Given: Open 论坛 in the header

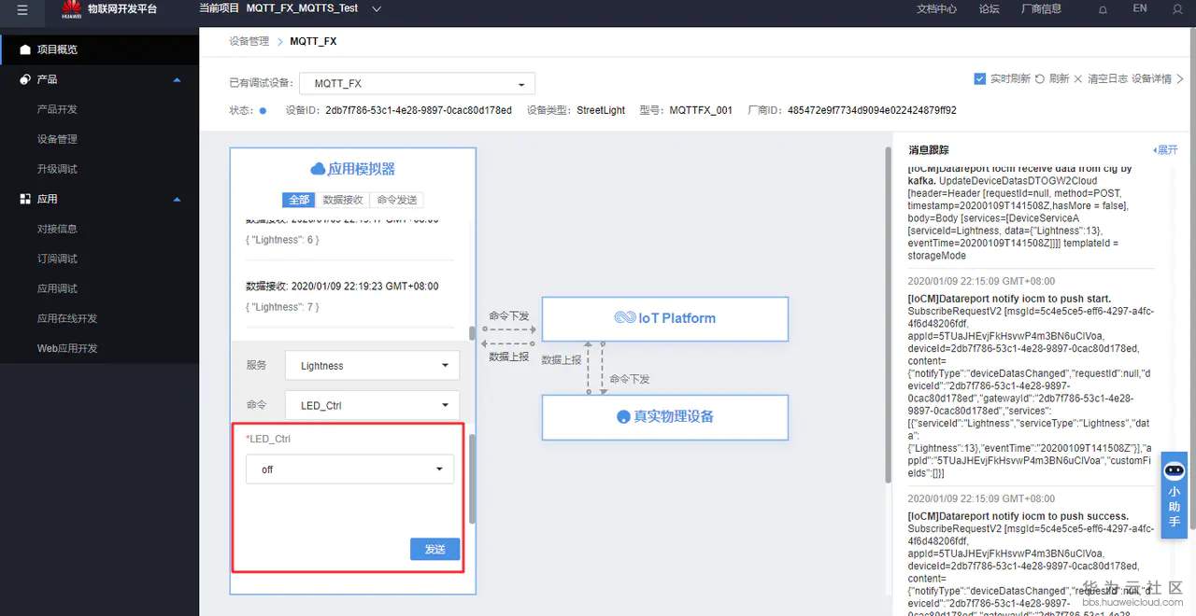Looking at the screenshot, I should (x=989, y=8).
